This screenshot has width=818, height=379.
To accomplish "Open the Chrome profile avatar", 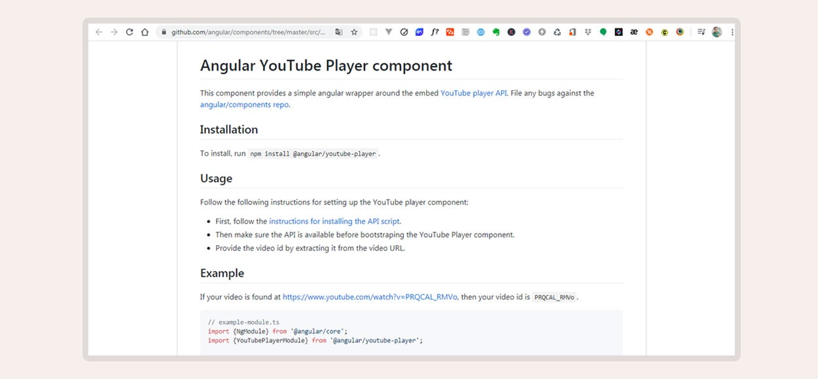I will click(717, 31).
